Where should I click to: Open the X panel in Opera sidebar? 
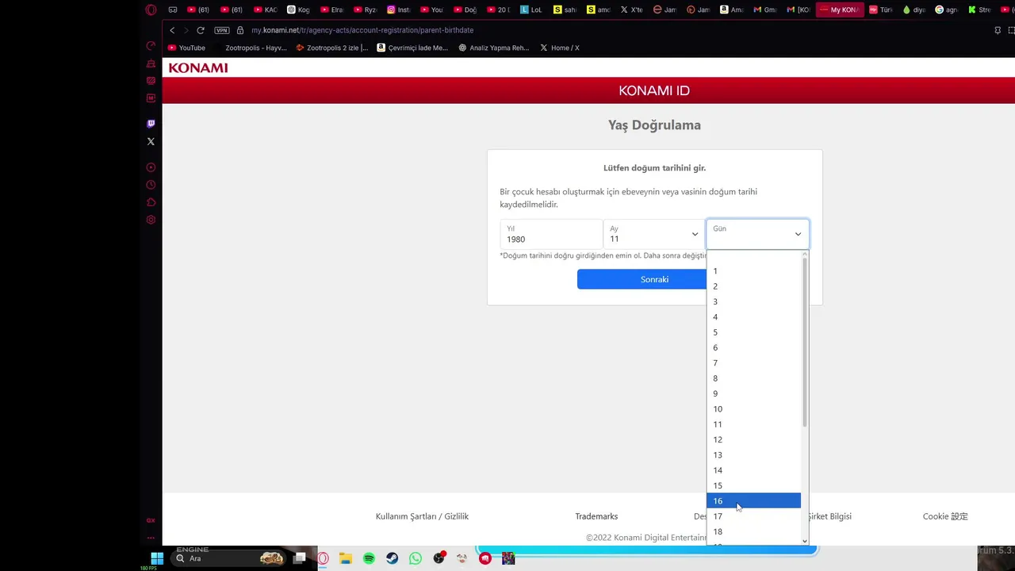coord(151,141)
